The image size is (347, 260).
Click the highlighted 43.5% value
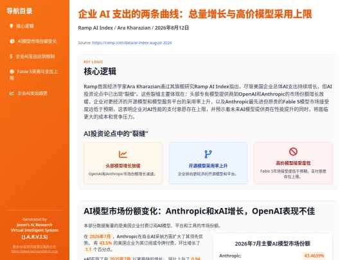[x=105, y=243]
